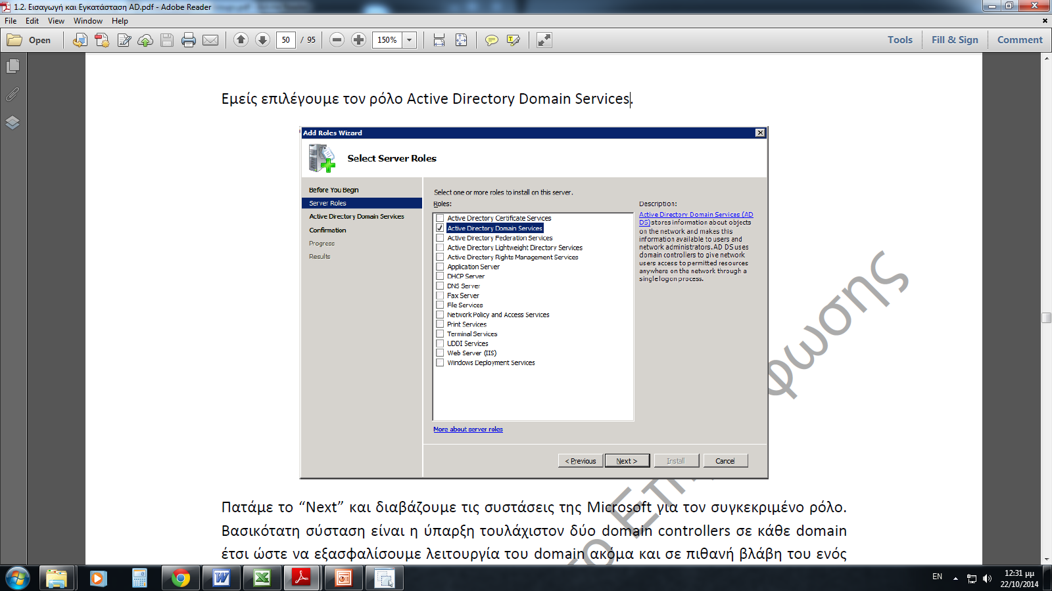Toggle read mode expand icon
Viewport: 1052px width, 591px height.
(x=544, y=40)
